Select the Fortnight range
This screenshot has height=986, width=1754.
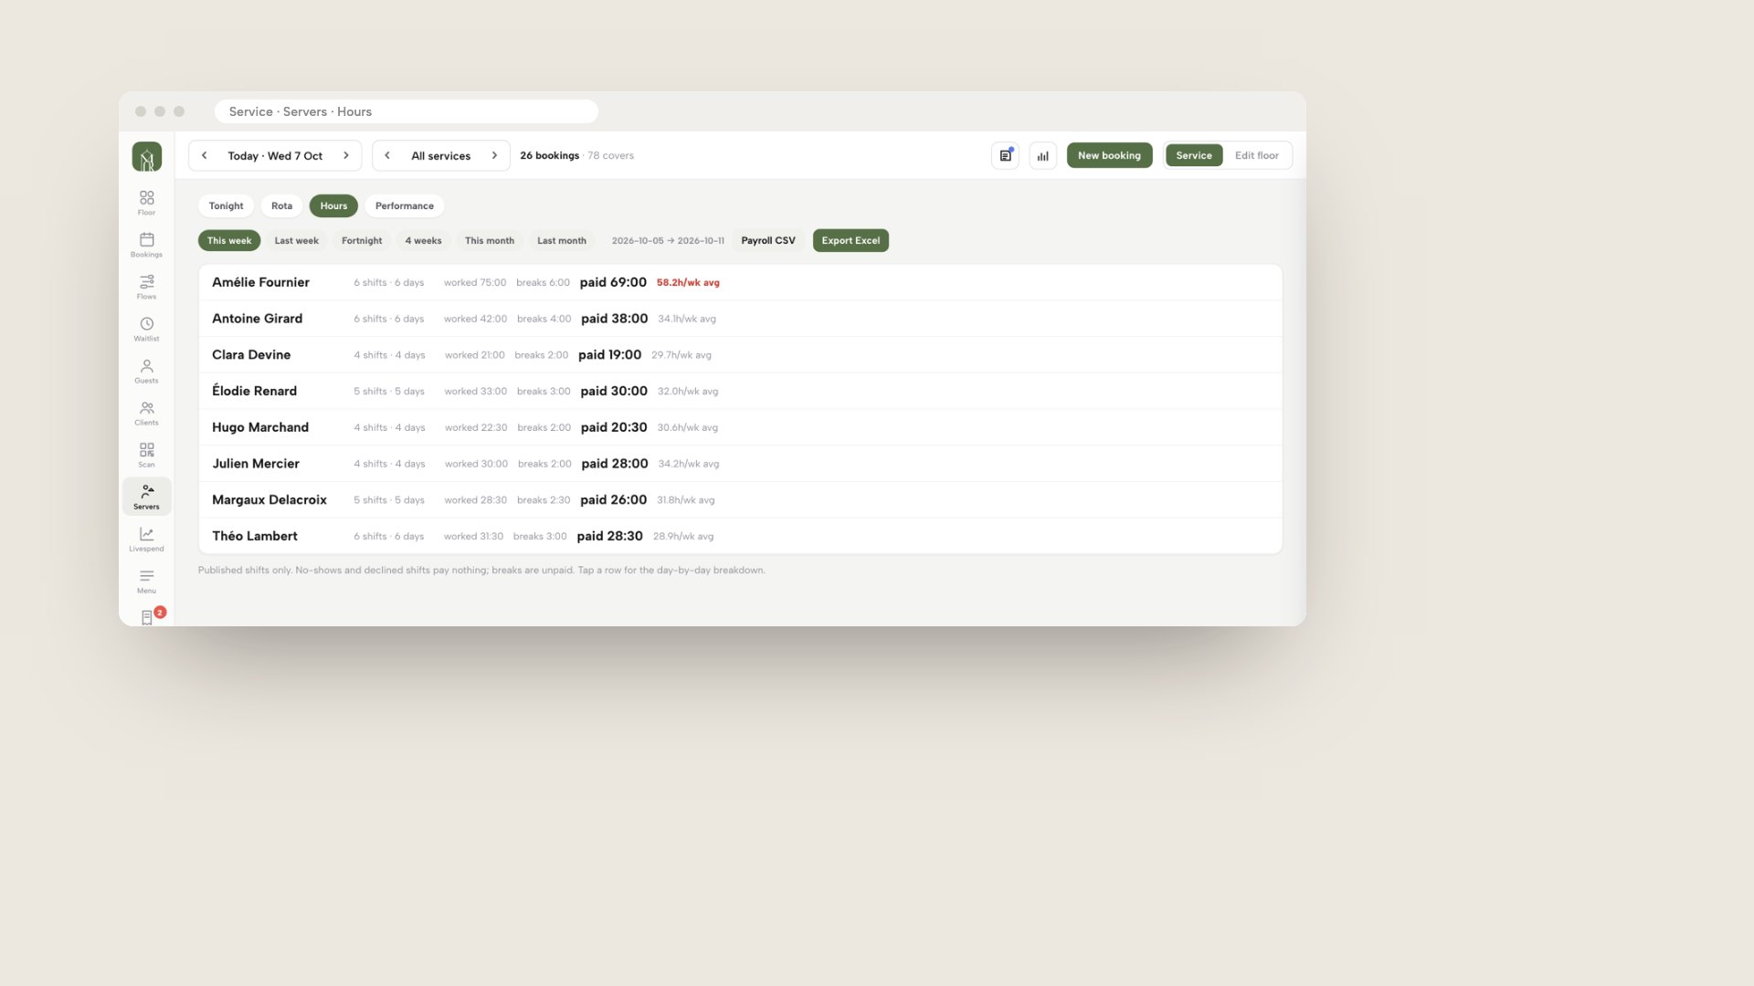point(362,241)
